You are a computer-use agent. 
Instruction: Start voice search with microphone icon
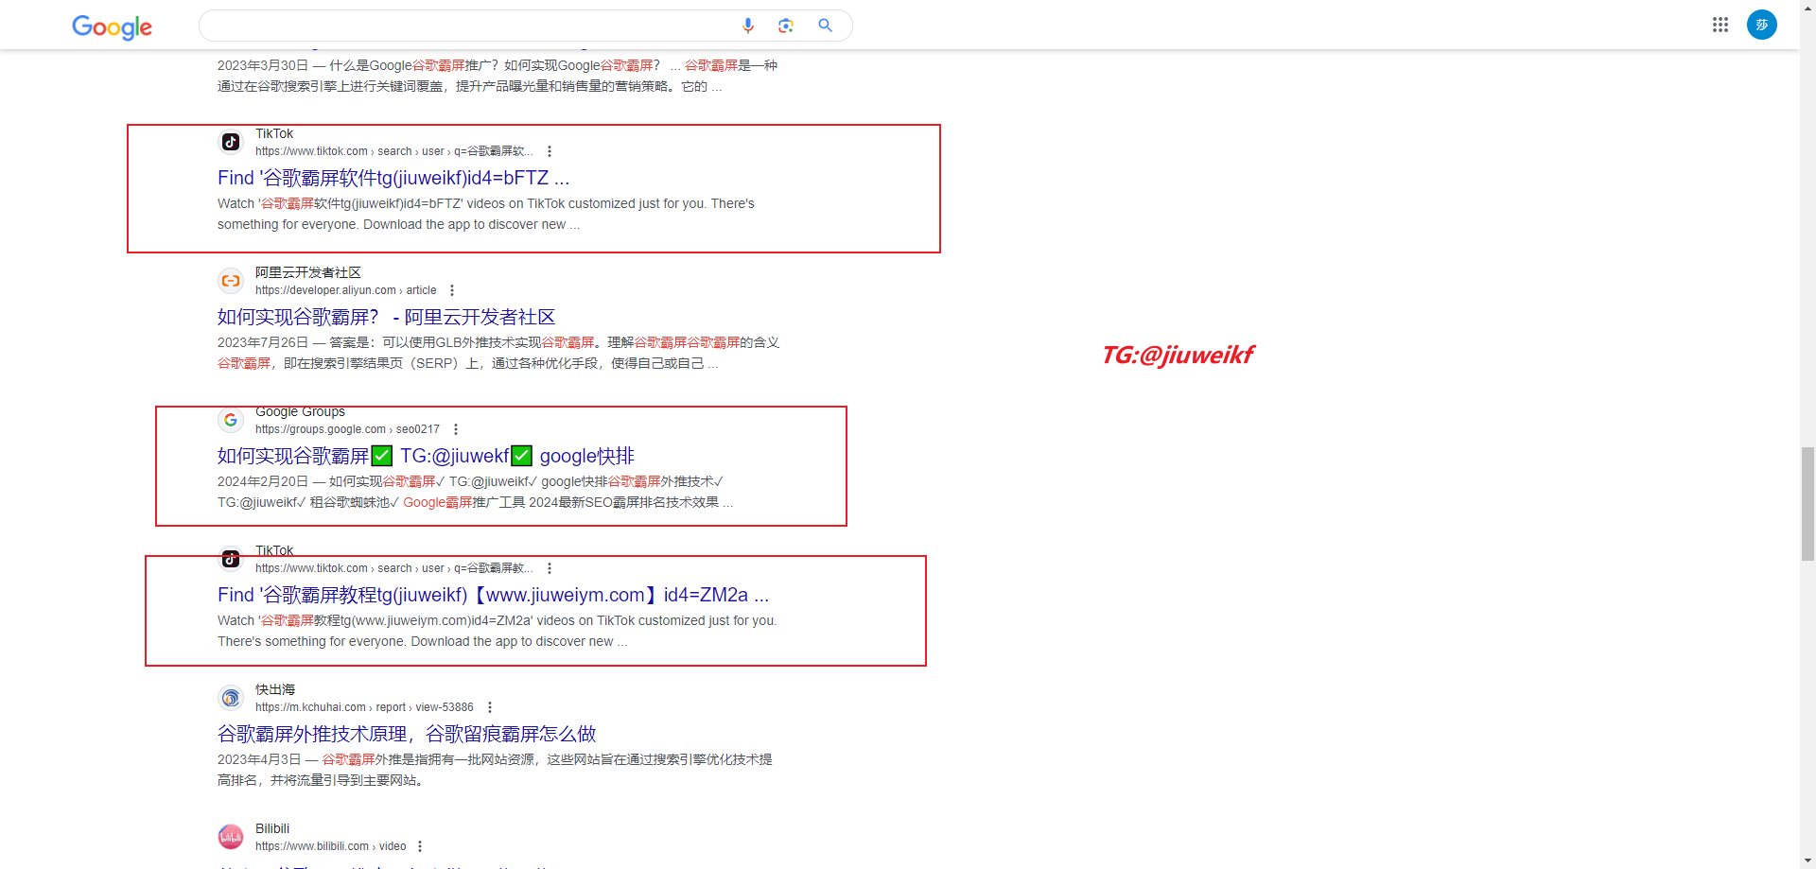(748, 26)
